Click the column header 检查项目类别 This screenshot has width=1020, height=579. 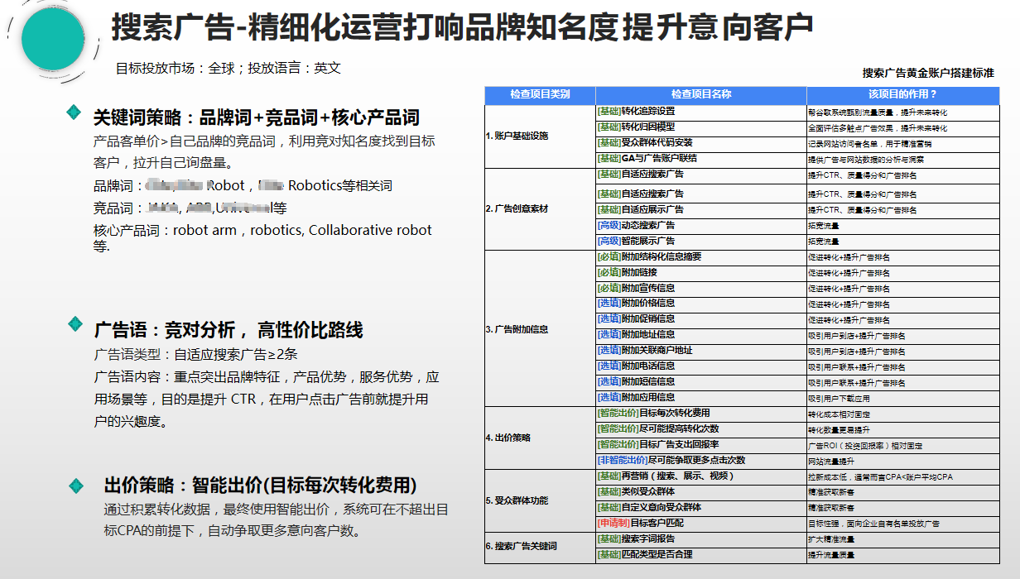(540, 94)
